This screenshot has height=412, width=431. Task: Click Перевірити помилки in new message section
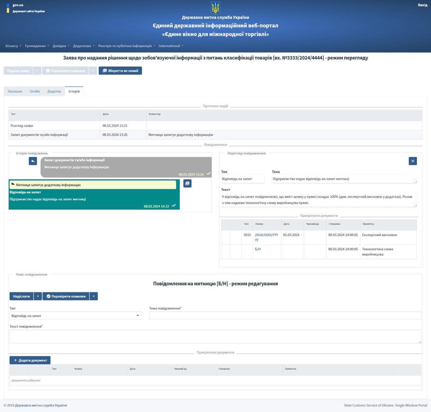(66, 296)
